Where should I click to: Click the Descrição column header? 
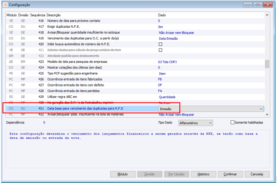coord(101,15)
